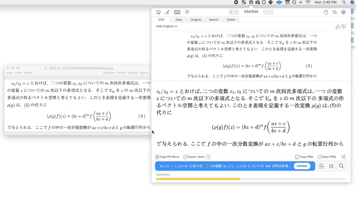Click the screen capture snip icon

[158, 12]
